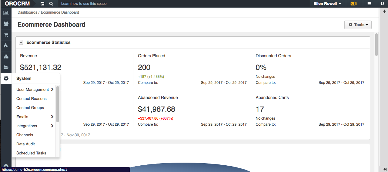Open the hierarchy sitemap sidebar icon
The width and height of the screenshot is (388, 172).
coord(6,57)
